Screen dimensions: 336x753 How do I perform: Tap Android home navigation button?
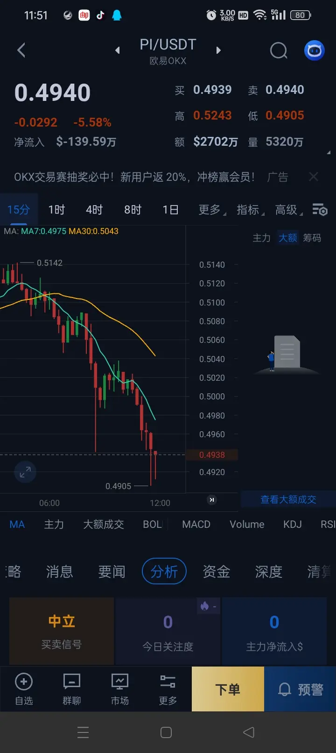(x=166, y=732)
